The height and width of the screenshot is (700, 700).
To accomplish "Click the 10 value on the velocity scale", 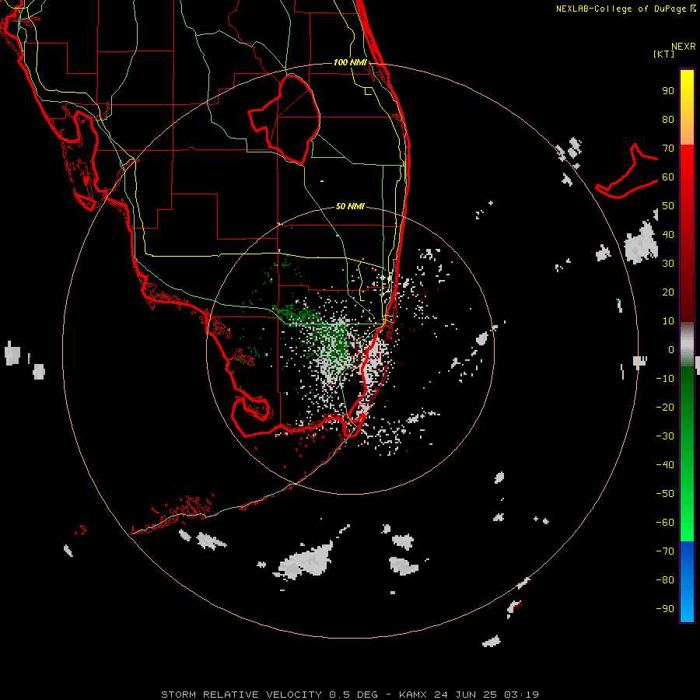I will click(x=668, y=321).
